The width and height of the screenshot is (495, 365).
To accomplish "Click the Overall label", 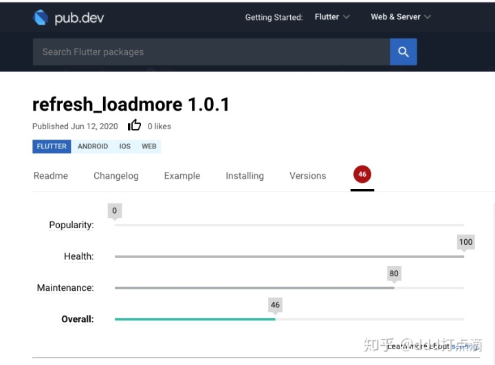I will (x=78, y=319).
